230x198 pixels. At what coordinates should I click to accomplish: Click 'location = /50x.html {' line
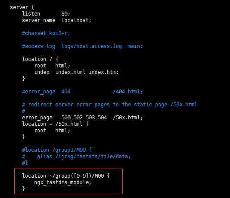tap(55, 124)
